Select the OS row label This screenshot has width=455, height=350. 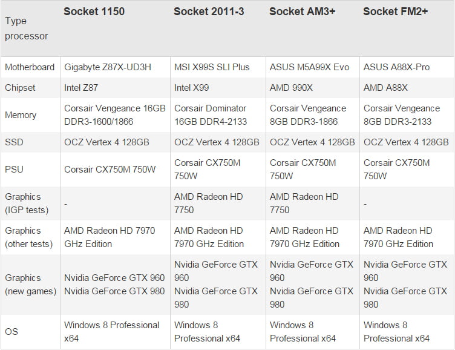12,332
